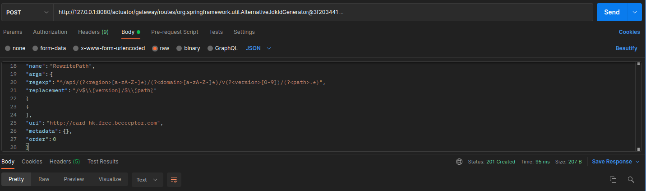Click the globe network icon near Status

459,162
